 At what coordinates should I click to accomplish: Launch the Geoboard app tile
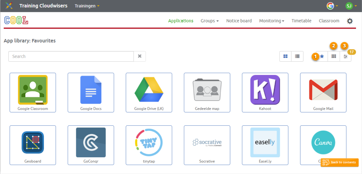pos(33,145)
